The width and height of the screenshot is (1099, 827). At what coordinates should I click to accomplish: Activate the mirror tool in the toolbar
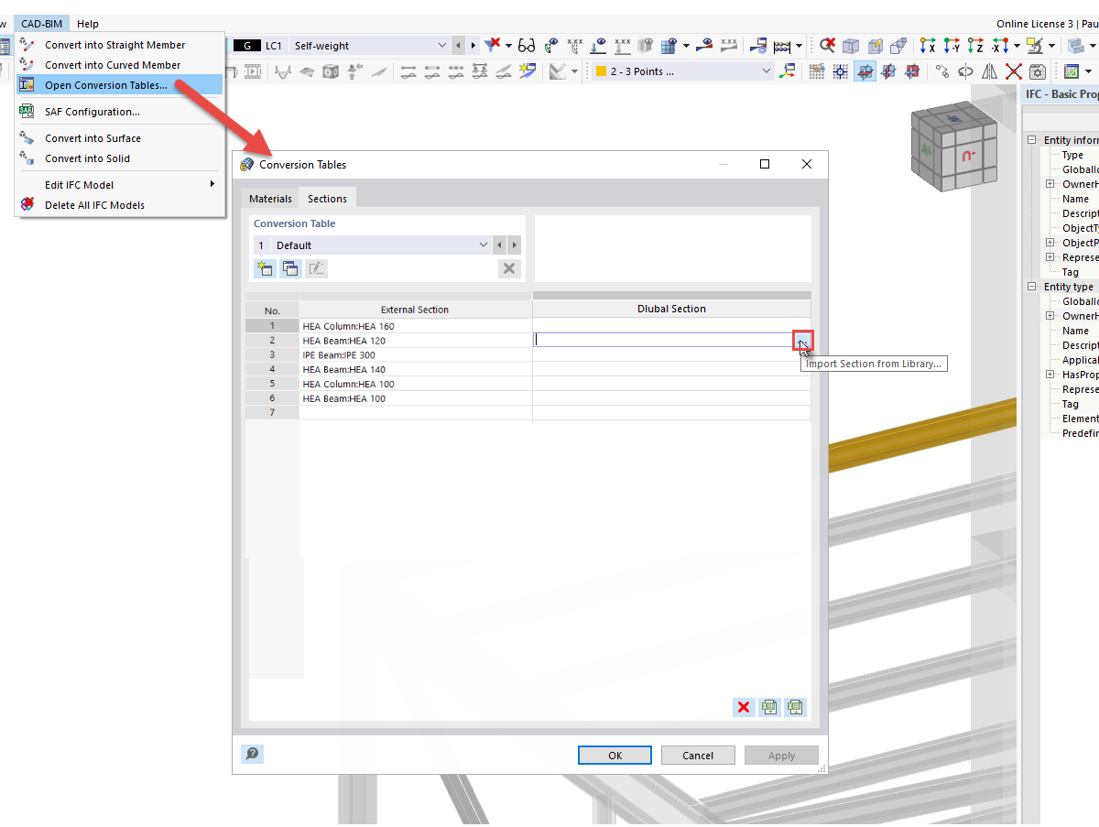(x=989, y=71)
